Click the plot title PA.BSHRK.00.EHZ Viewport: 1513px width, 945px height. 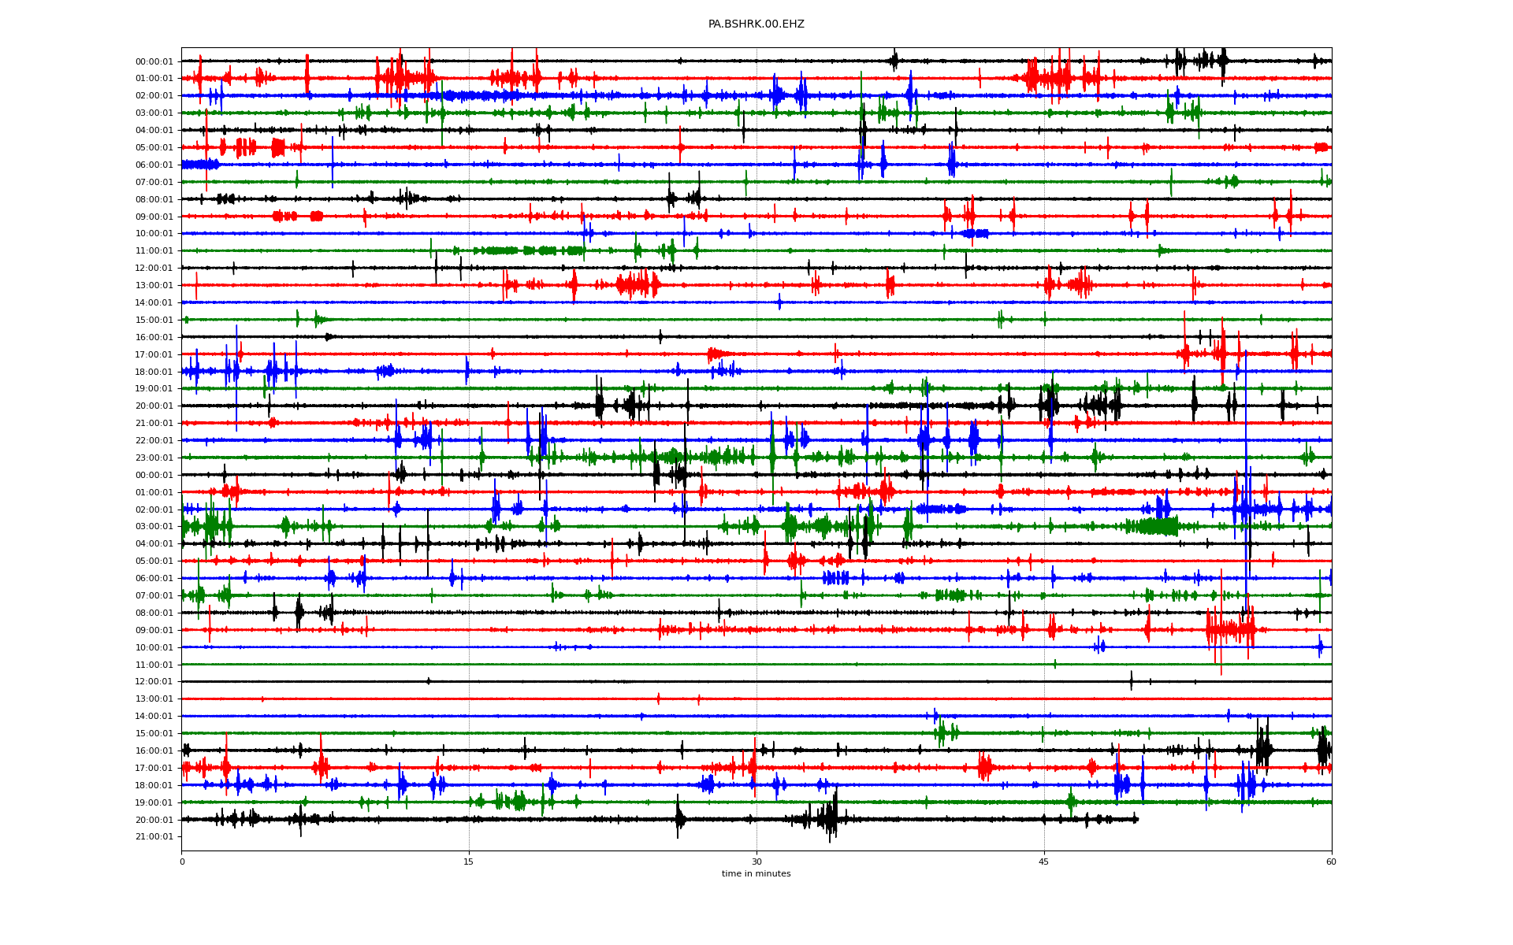click(756, 24)
